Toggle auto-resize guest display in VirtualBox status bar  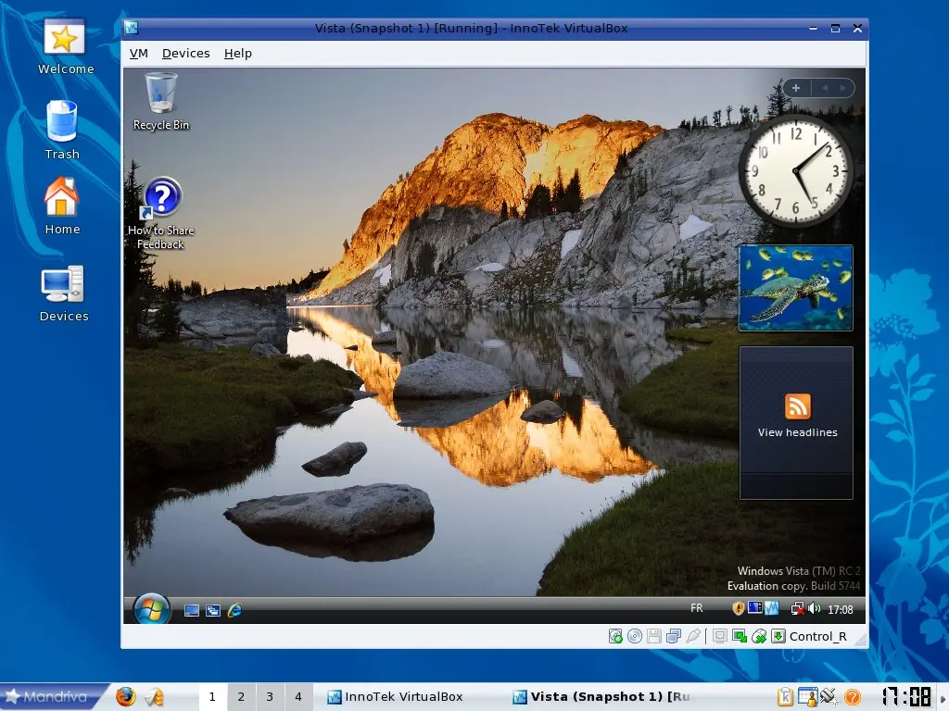pos(740,636)
